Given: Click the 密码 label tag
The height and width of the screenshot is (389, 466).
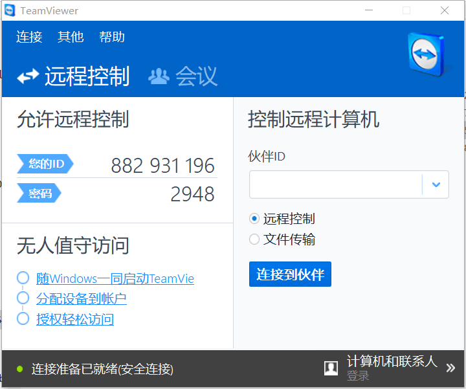Looking at the screenshot, I should [x=39, y=193].
